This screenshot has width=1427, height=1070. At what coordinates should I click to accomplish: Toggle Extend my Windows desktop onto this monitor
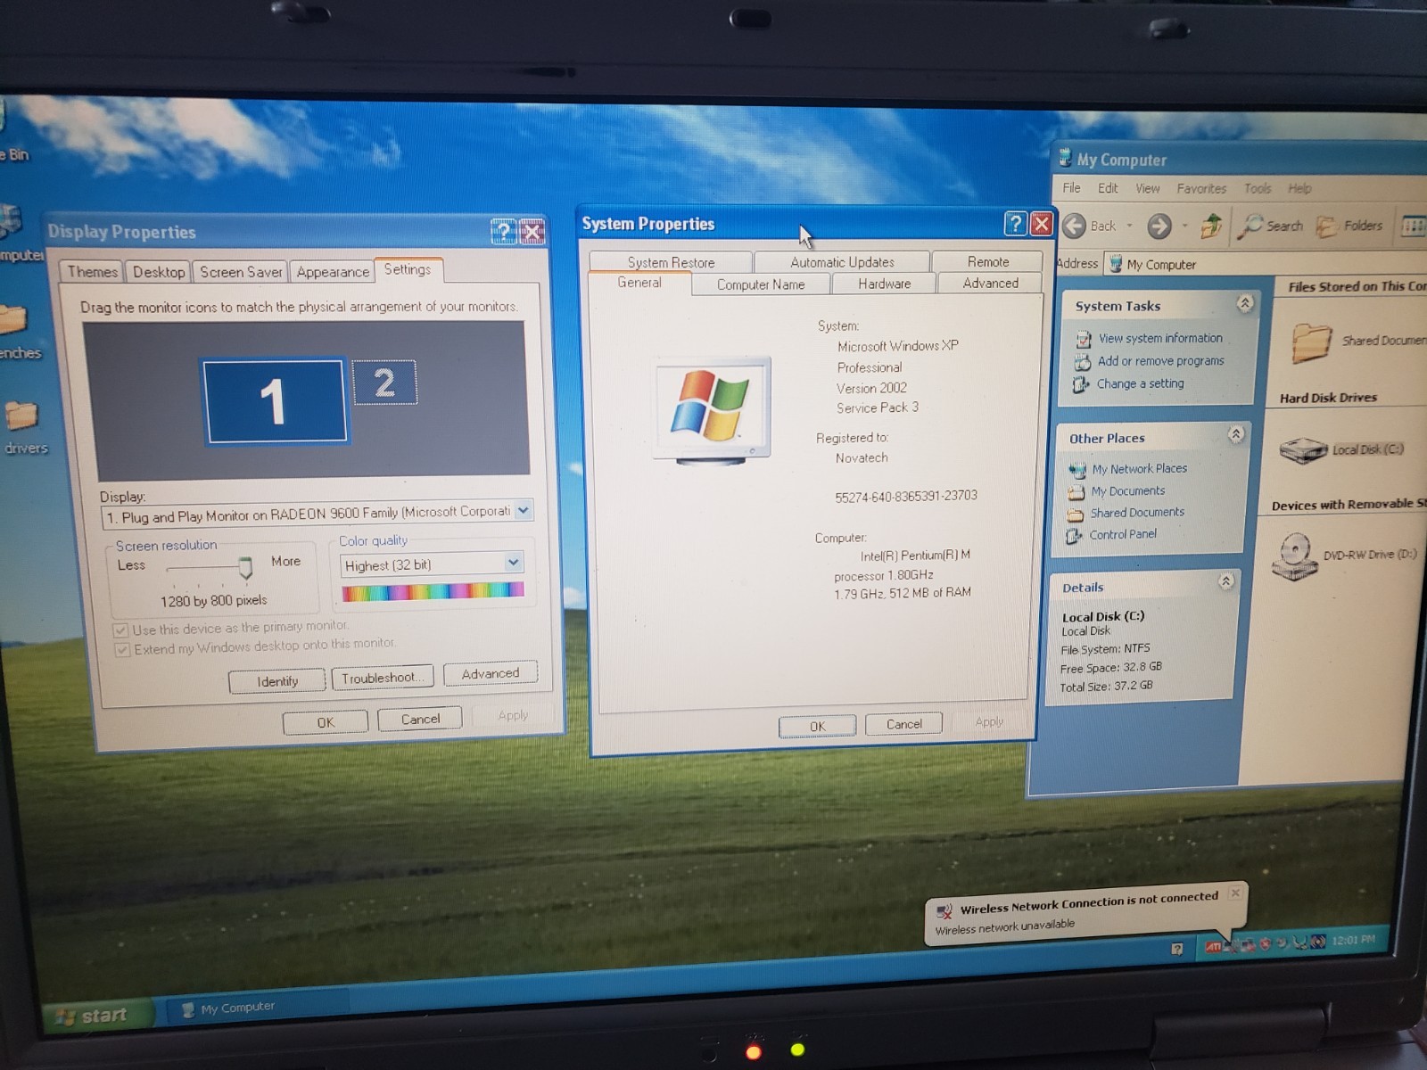click(x=122, y=650)
